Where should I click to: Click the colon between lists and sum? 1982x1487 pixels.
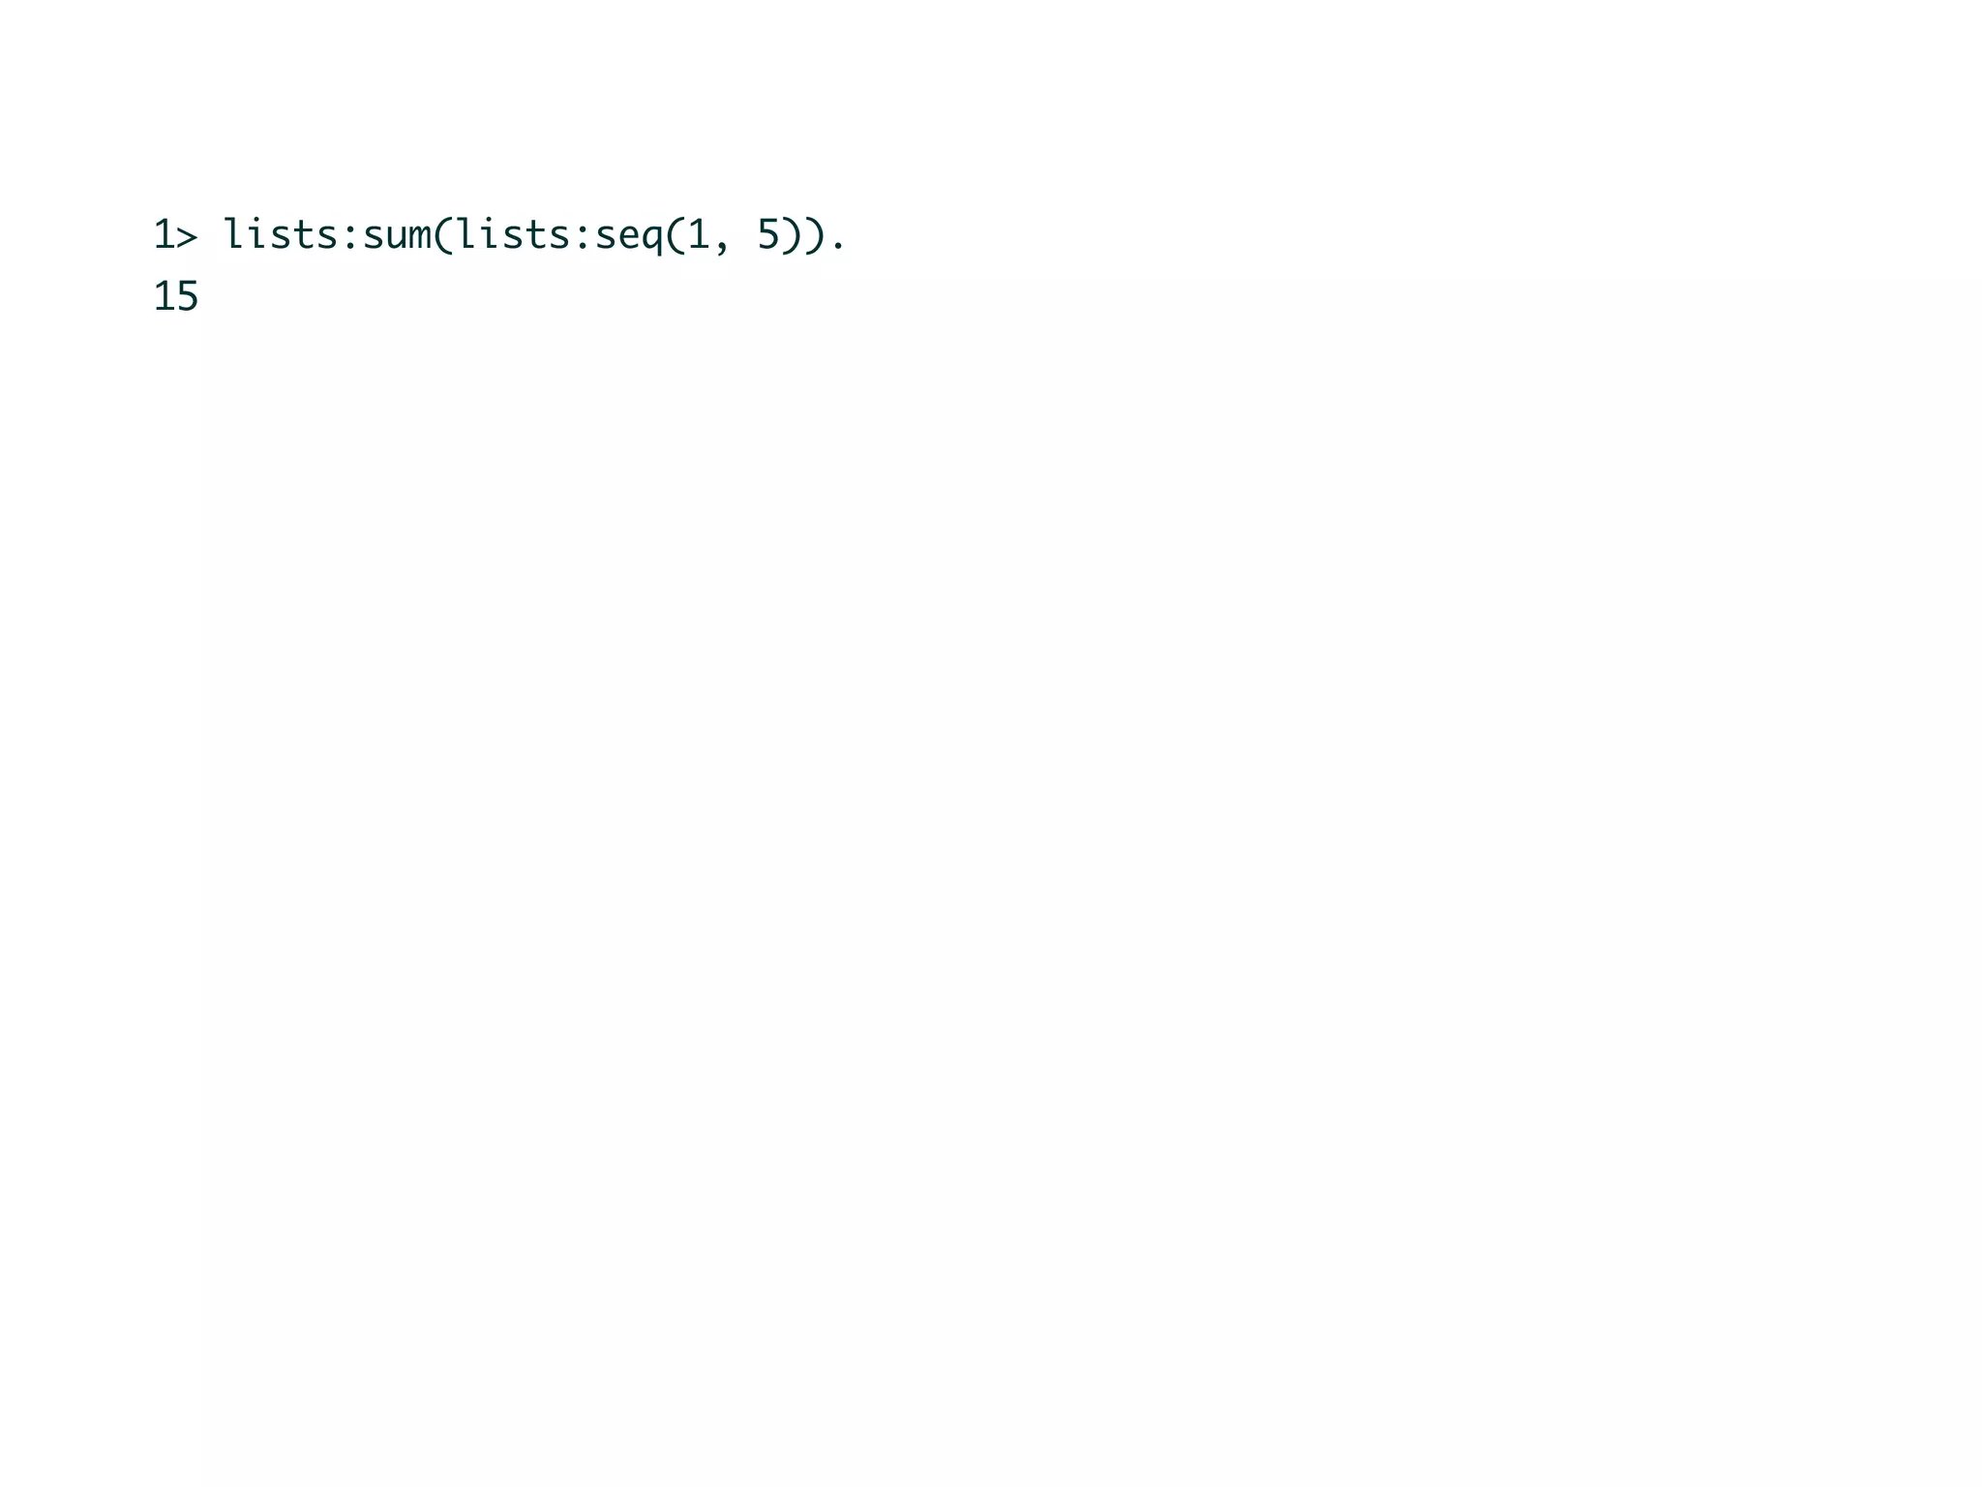[x=350, y=239]
